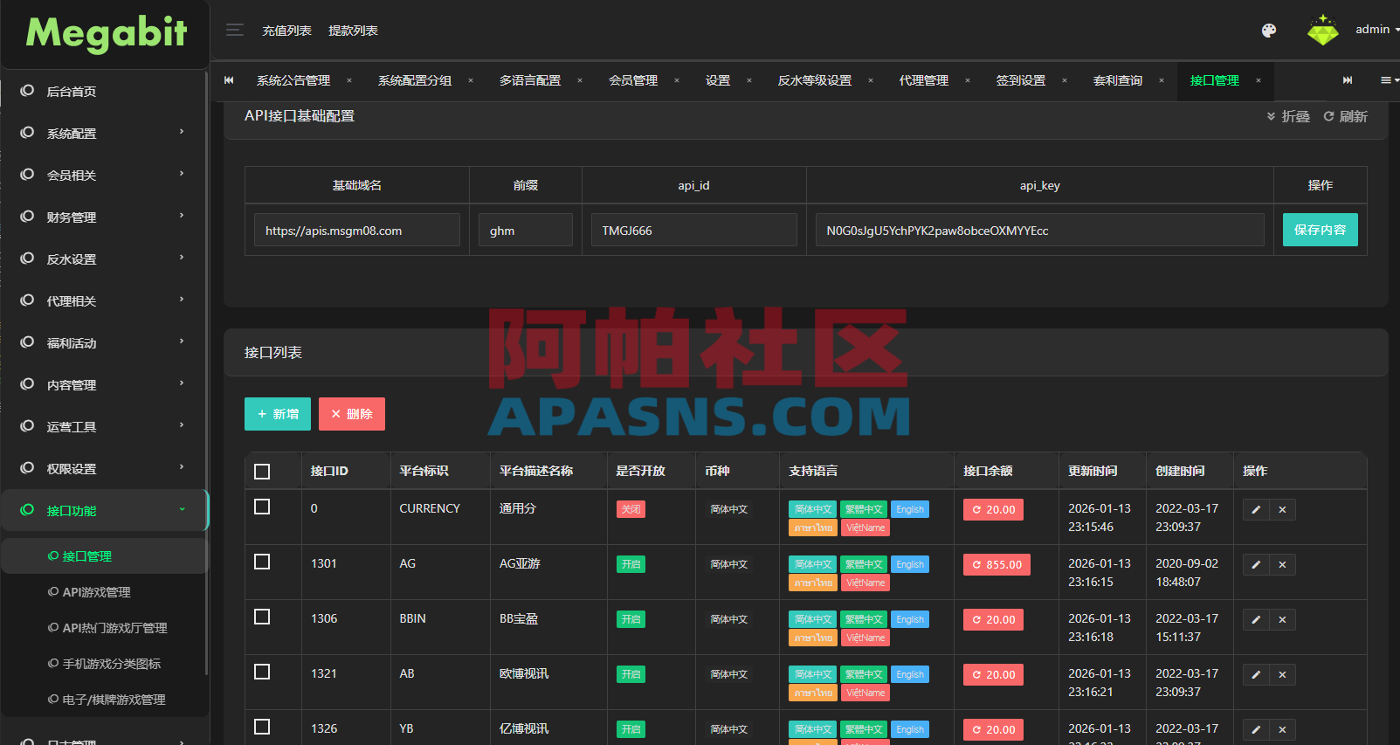Expand the 会员相关 sidebar menu
The width and height of the screenshot is (1400, 745).
tap(104, 175)
